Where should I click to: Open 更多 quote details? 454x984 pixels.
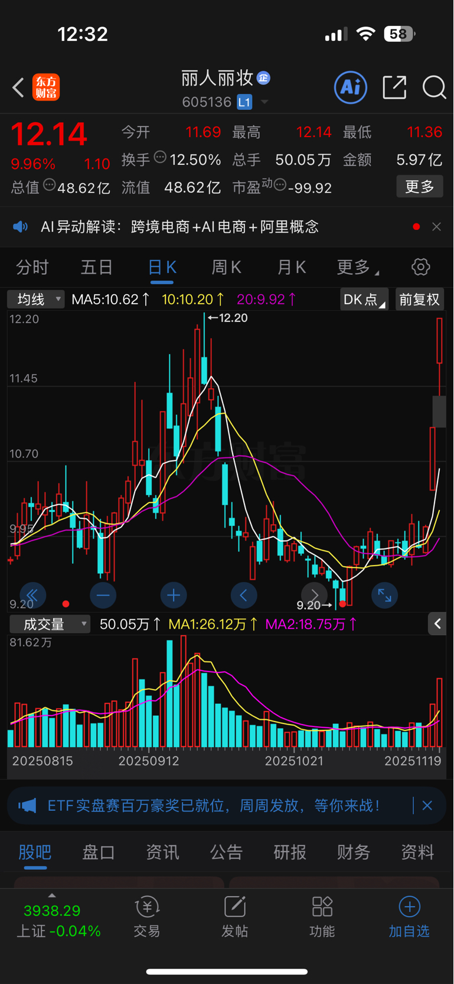[x=420, y=187]
